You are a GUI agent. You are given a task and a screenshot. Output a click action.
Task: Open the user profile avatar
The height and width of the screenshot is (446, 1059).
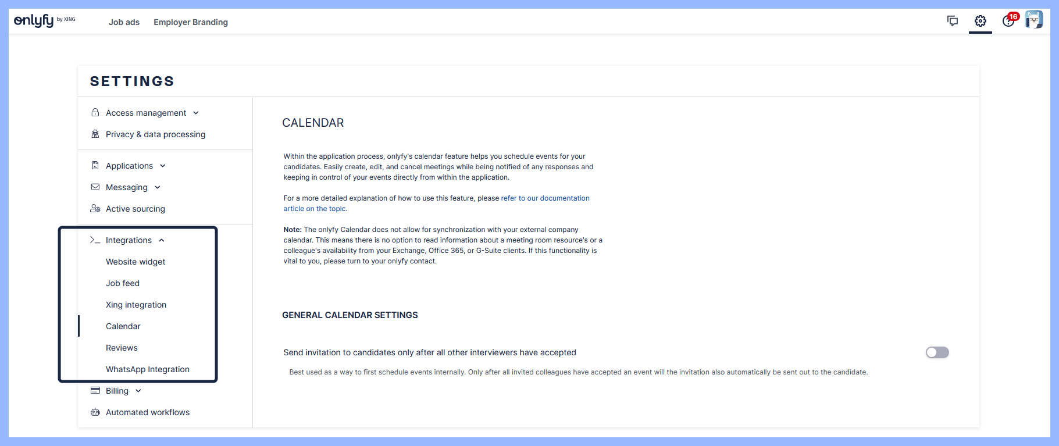point(1033,20)
